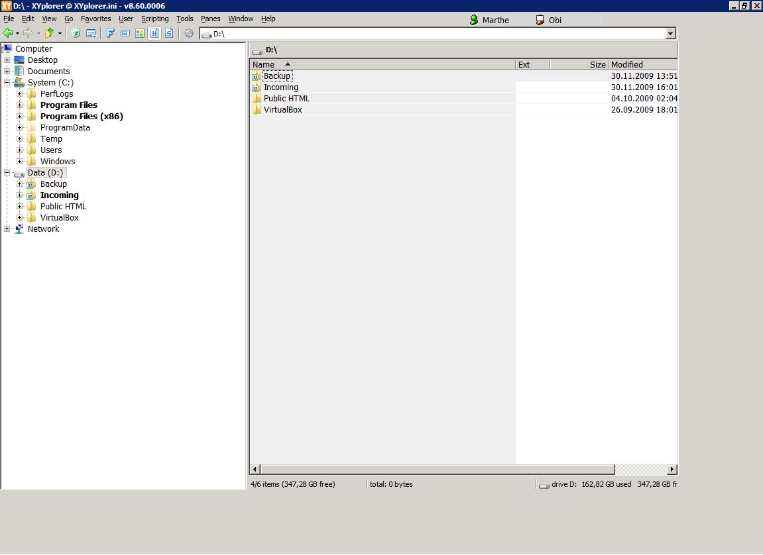Open the Up button dropdown arrow
The width and height of the screenshot is (763, 555).
(x=60, y=34)
